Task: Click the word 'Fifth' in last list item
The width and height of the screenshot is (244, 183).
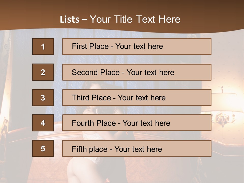Action: coord(79,149)
